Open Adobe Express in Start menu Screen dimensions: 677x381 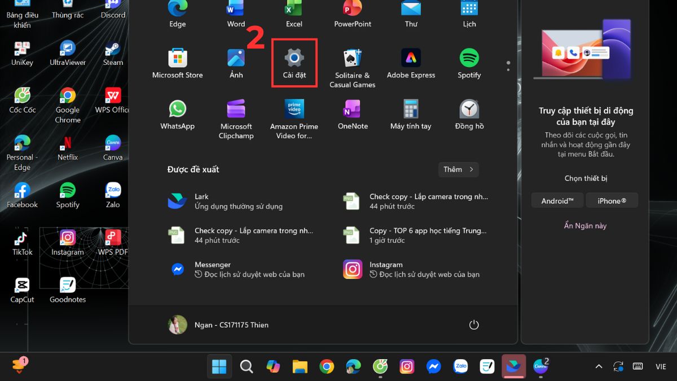coord(411,63)
